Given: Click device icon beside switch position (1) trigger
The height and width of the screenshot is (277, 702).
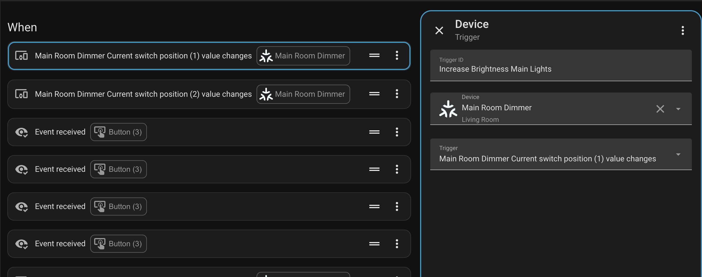Looking at the screenshot, I should (21, 56).
